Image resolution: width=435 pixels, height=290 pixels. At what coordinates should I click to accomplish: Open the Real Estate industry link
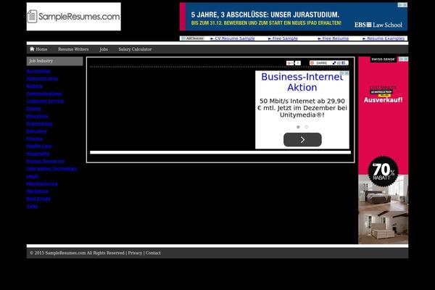[38, 199]
